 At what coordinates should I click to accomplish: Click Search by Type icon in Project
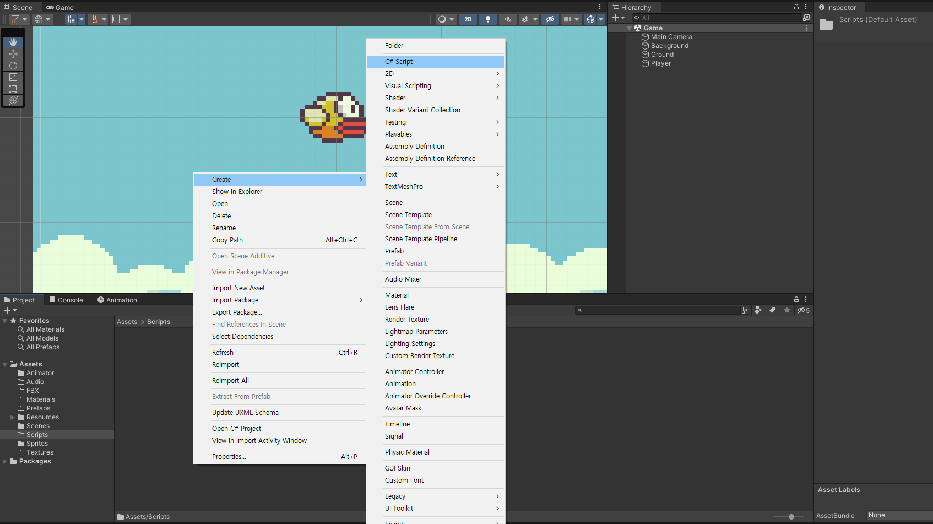[758, 310]
